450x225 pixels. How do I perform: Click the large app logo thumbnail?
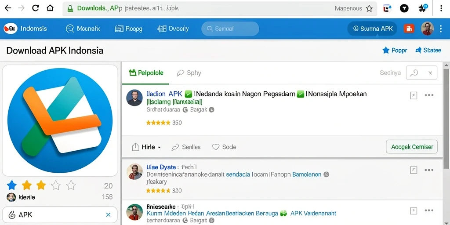pyautogui.click(x=60, y=120)
